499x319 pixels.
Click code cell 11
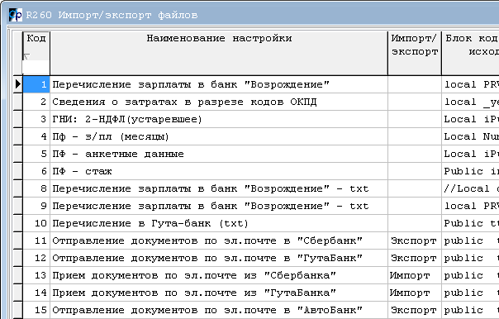(x=36, y=240)
